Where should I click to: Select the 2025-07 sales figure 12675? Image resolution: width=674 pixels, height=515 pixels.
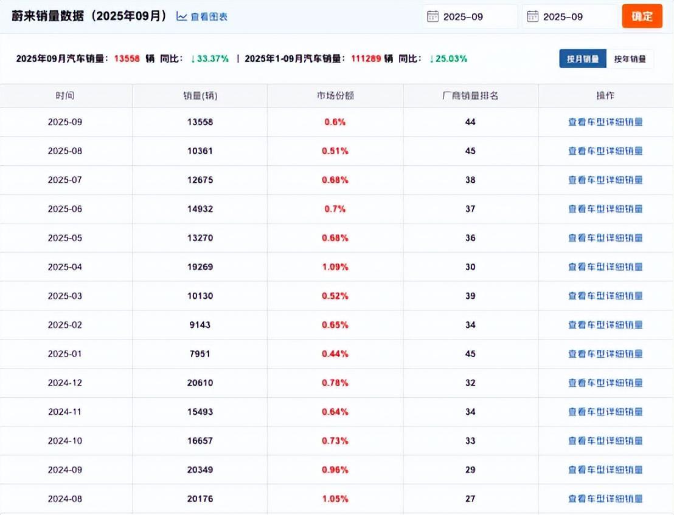click(x=200, y=180)
